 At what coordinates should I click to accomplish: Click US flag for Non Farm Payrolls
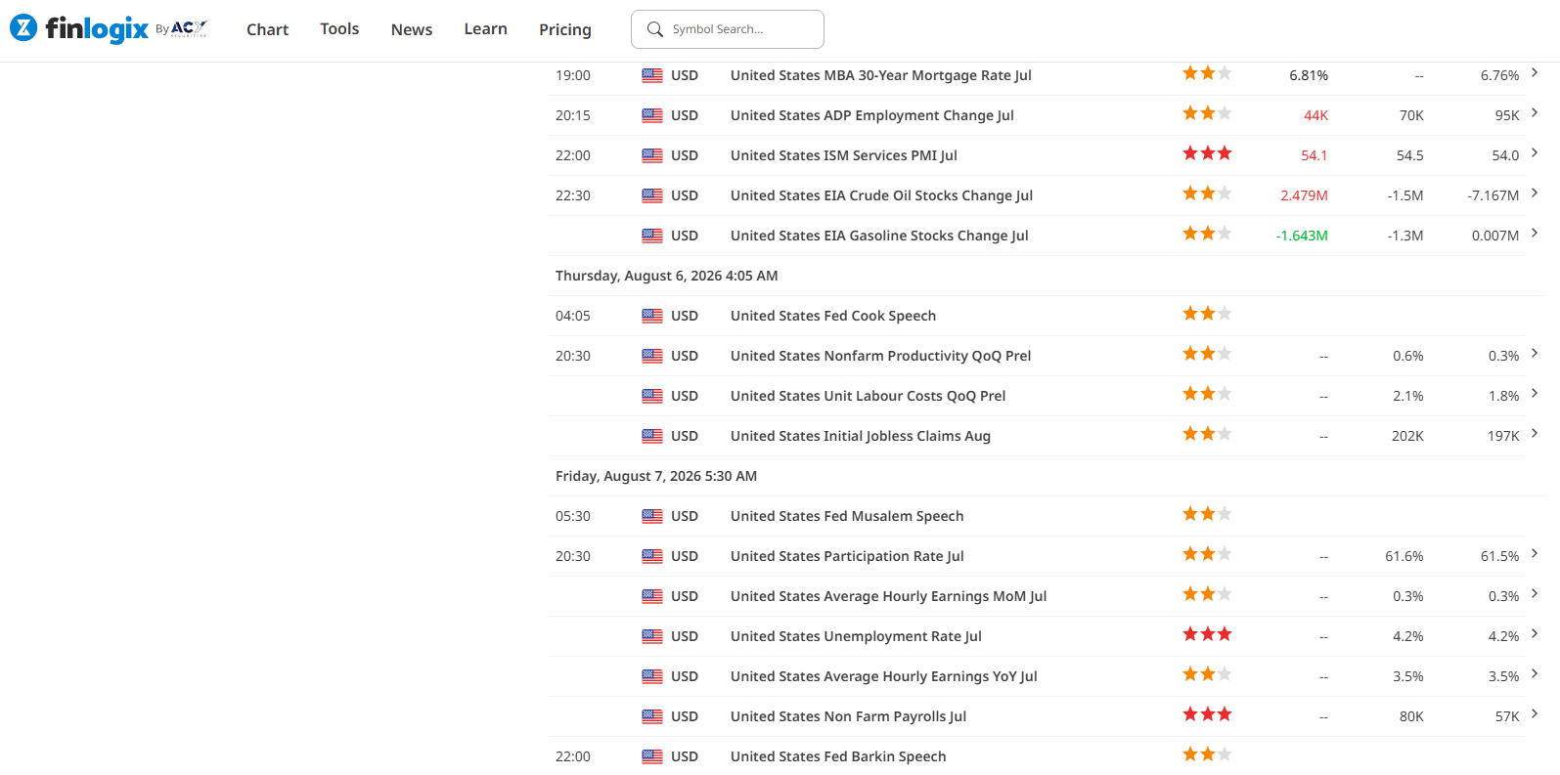point(652,716)
